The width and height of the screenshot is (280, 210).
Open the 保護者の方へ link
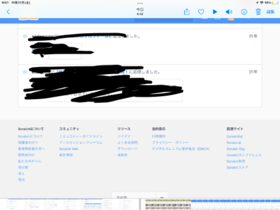pyautogui.click(x=28, y=142)
